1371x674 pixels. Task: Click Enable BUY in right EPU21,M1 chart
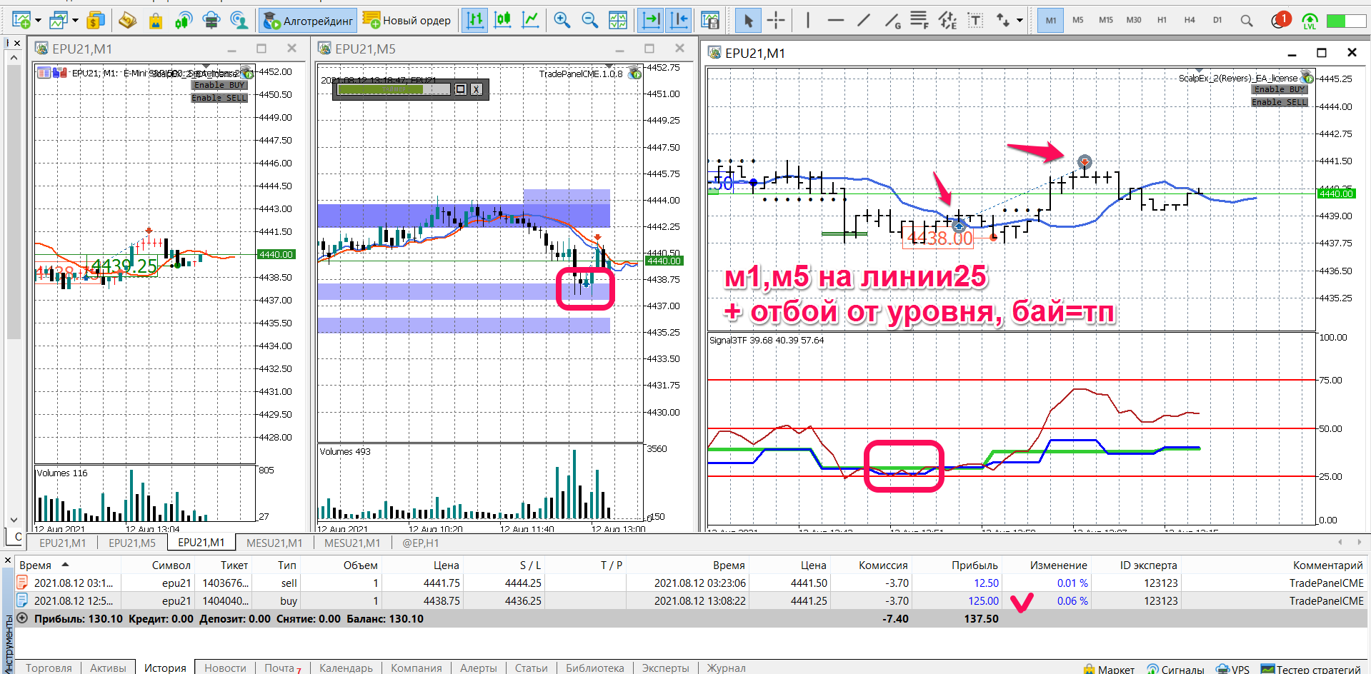1280,89
